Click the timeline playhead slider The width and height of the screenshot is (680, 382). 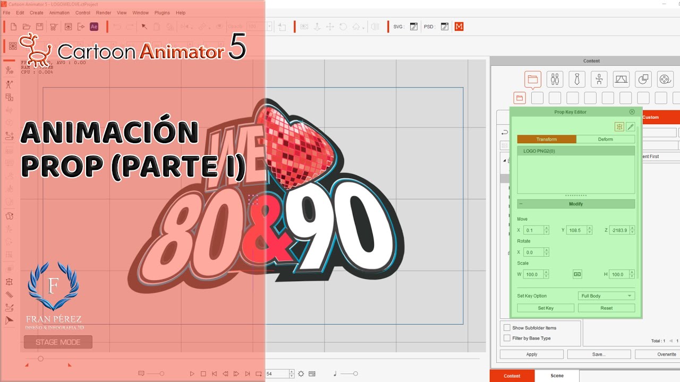pos(40,359)
